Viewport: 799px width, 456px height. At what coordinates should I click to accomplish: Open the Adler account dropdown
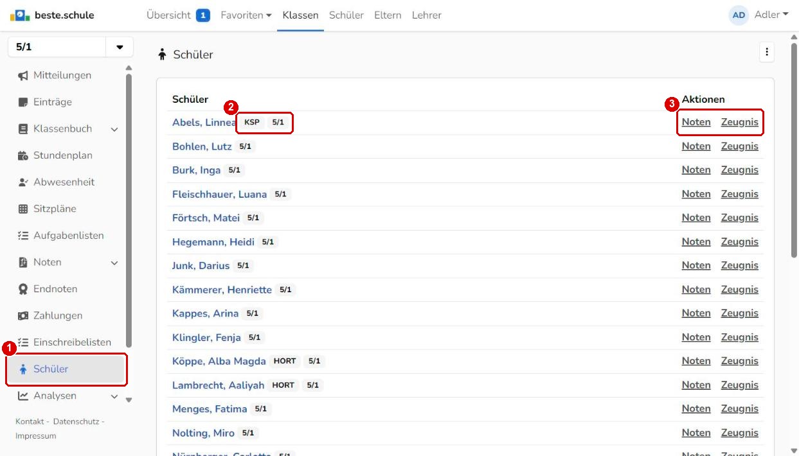coord(771,15)
